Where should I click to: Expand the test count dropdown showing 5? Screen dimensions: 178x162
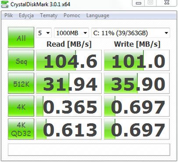44,33
